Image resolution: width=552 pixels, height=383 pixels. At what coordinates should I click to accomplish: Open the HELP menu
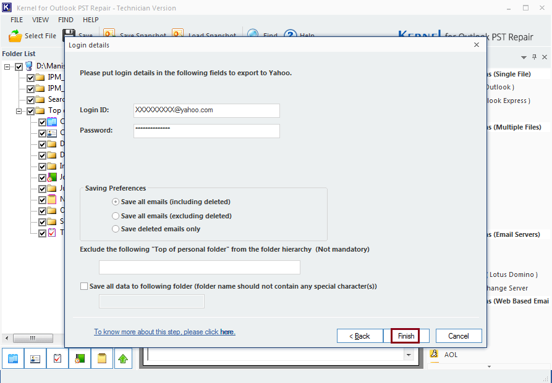[x=91, y=20]
